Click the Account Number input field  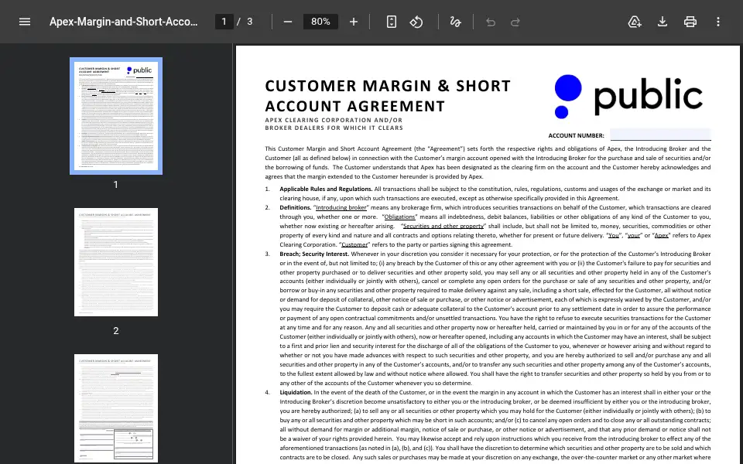click(x=660, y=135)
